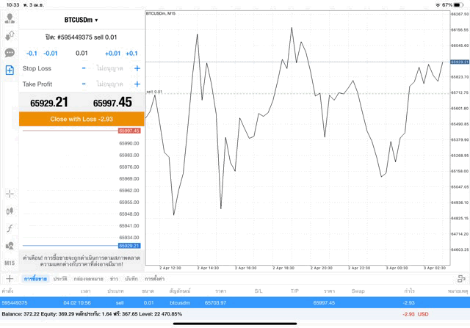The width and height of the screenshot is (470, 328).
Task: Increase Stop Loss with plus button
Action: click(137, 68)
